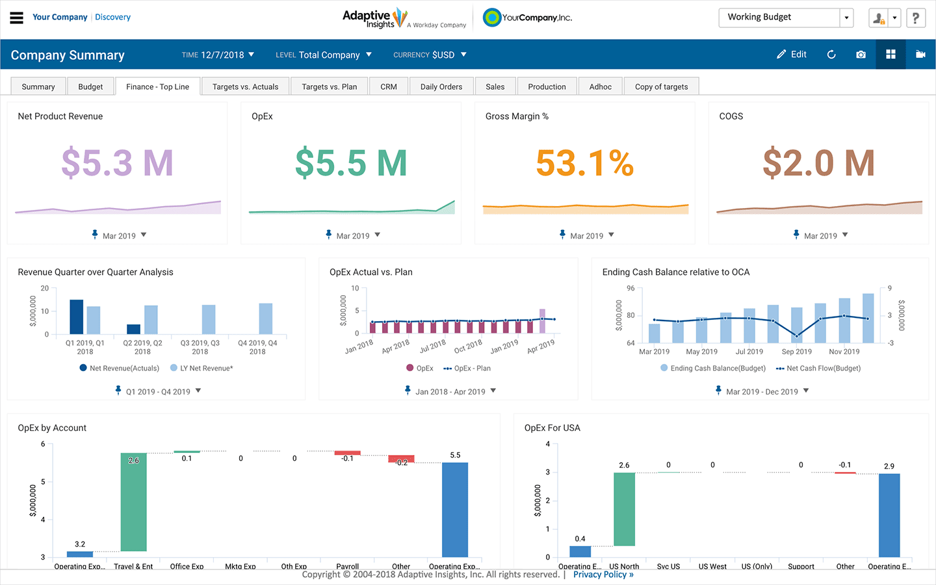
Task: Take a snapshot using the camera icon
Action: click(x=861, y=55)
